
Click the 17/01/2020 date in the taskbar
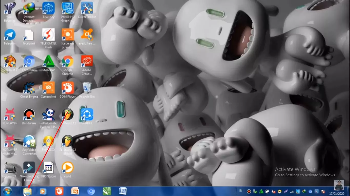pos(337,194)
